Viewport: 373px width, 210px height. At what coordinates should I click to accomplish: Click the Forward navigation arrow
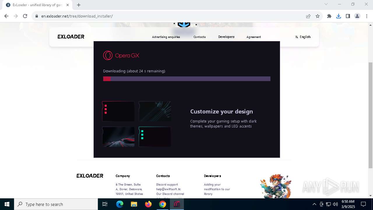[x=16, y=16]
